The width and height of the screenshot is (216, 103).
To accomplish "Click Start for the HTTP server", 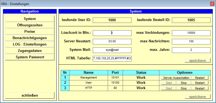I will pos(169,88).
